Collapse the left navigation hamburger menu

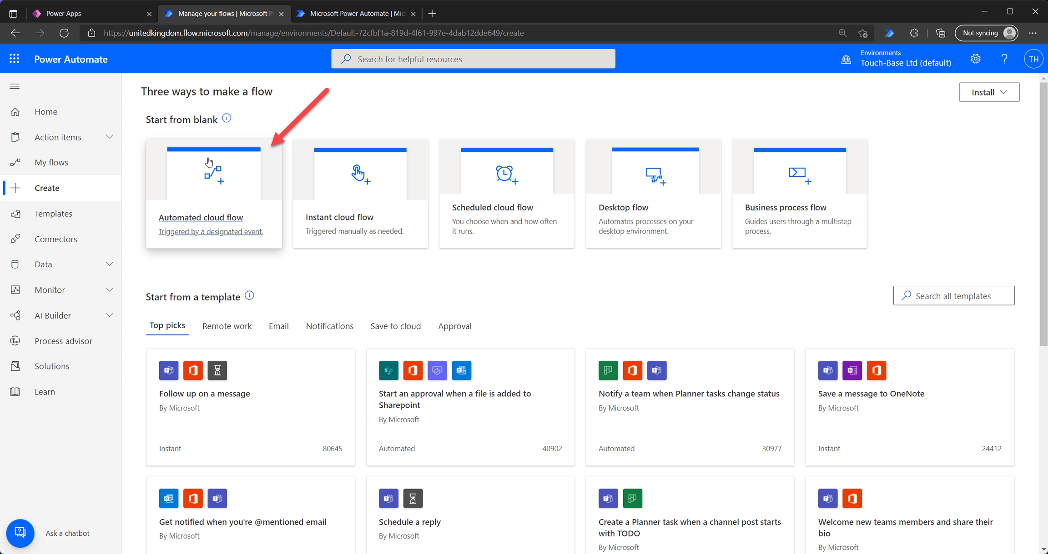[x=15, y=86]
